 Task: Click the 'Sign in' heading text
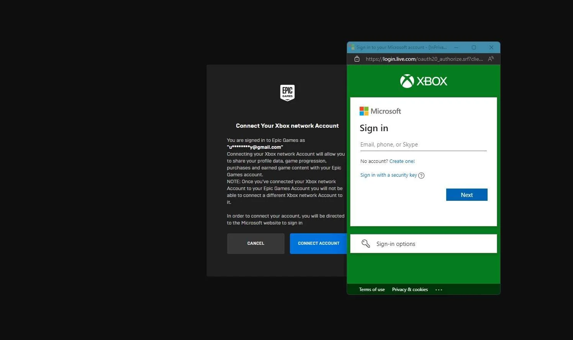coord(374,128)
